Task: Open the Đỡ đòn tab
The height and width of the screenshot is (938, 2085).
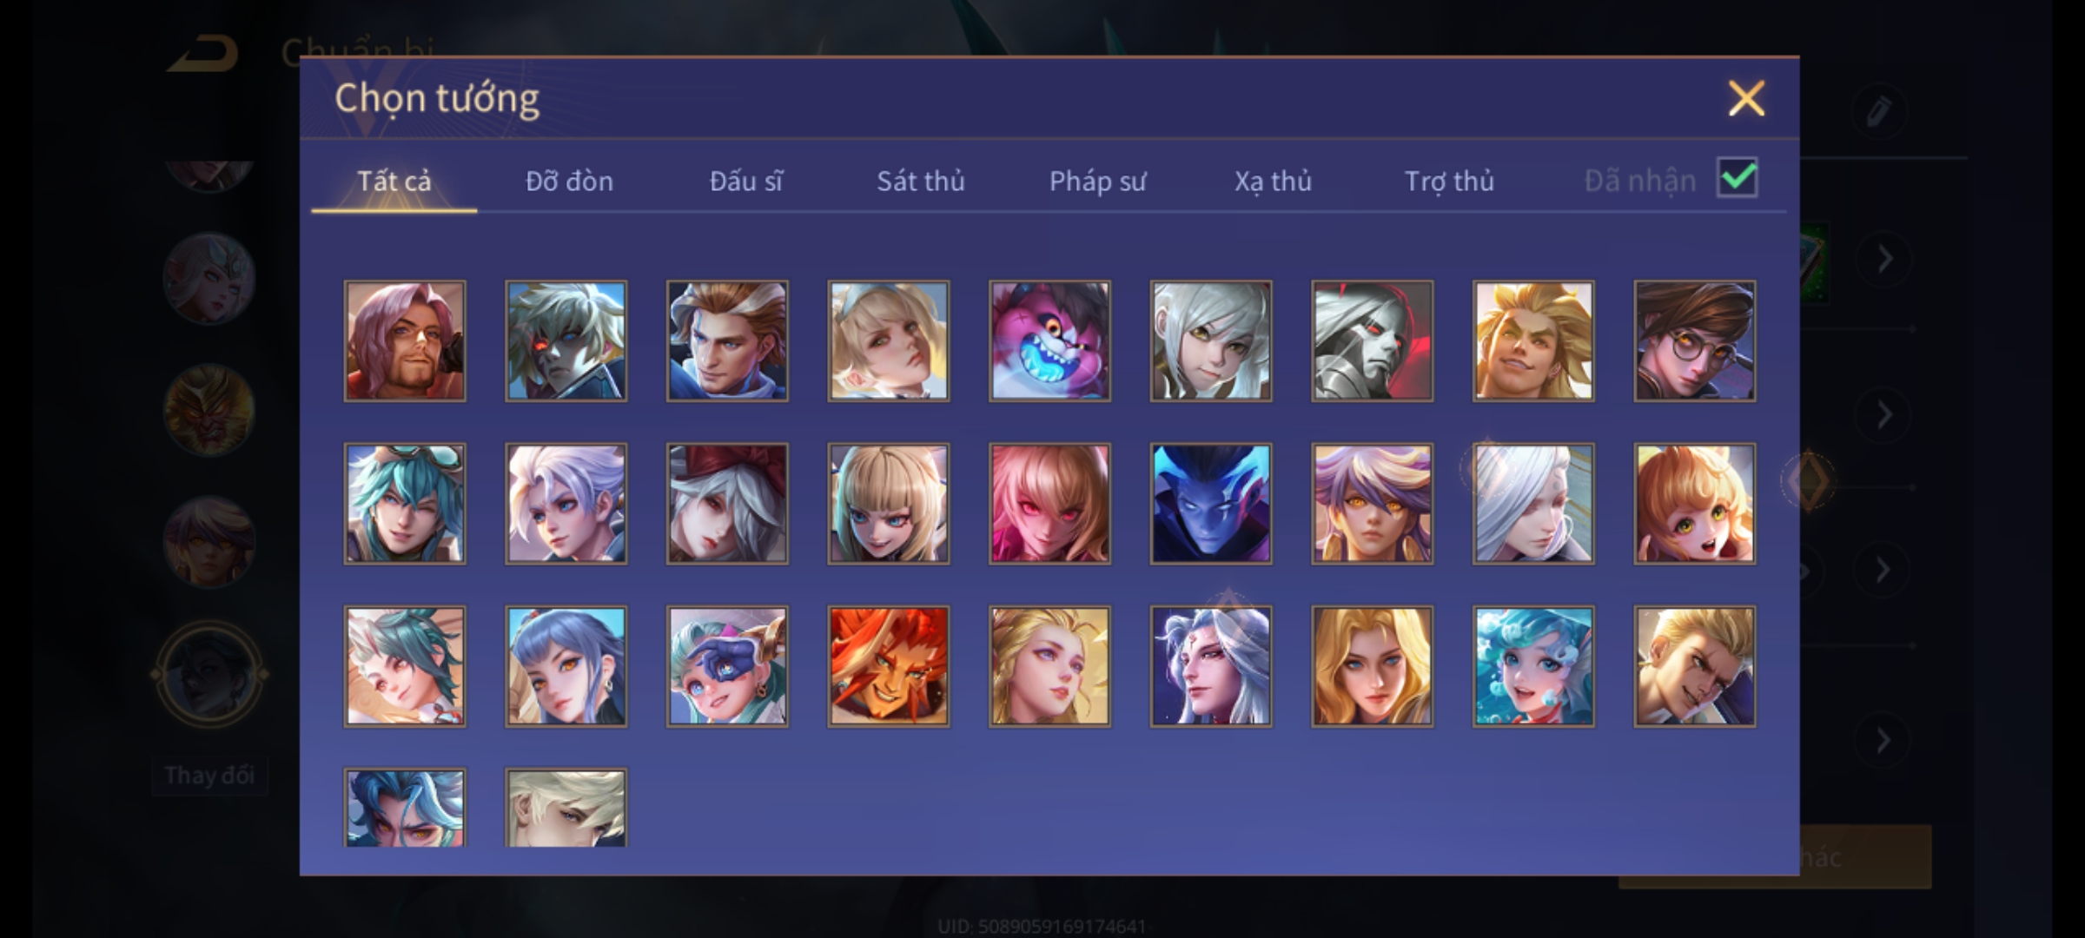Action: [569, 181]
